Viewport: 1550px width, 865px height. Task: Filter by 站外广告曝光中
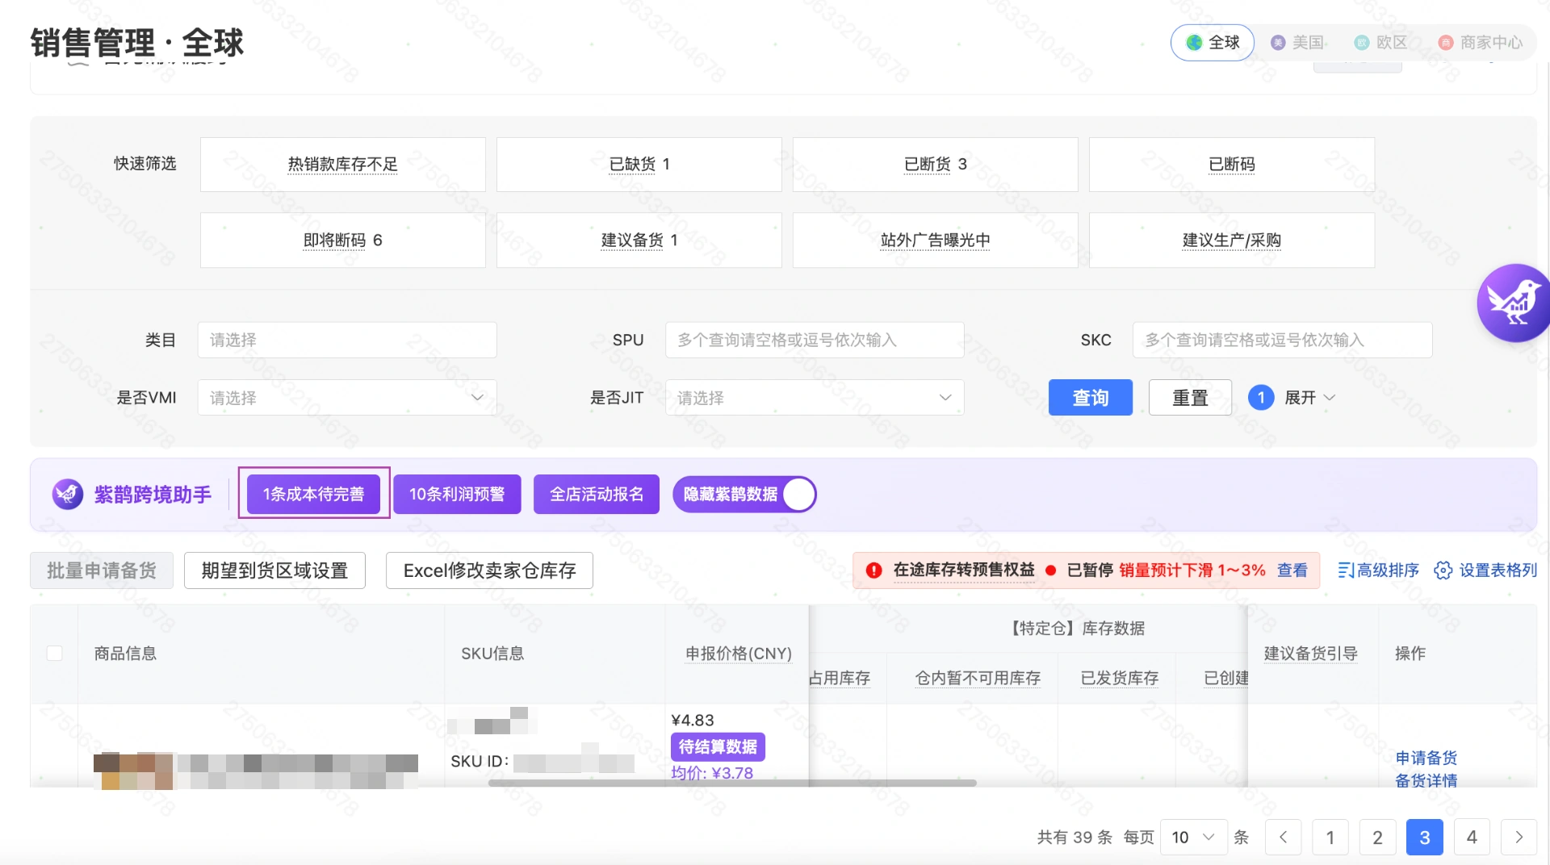[x=936, y=240]
